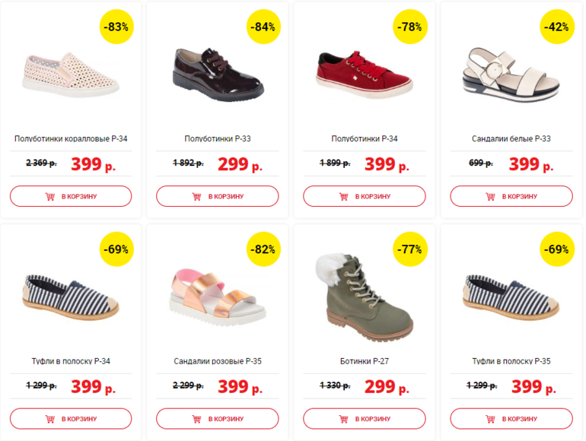Open the Ботинки Р-27 product title
586x441 pixels.
pos(365,361)
